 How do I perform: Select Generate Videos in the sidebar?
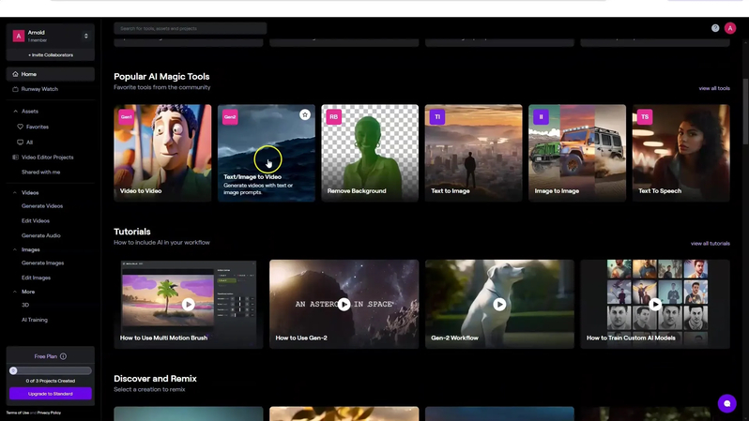click(x=42, y=206)
